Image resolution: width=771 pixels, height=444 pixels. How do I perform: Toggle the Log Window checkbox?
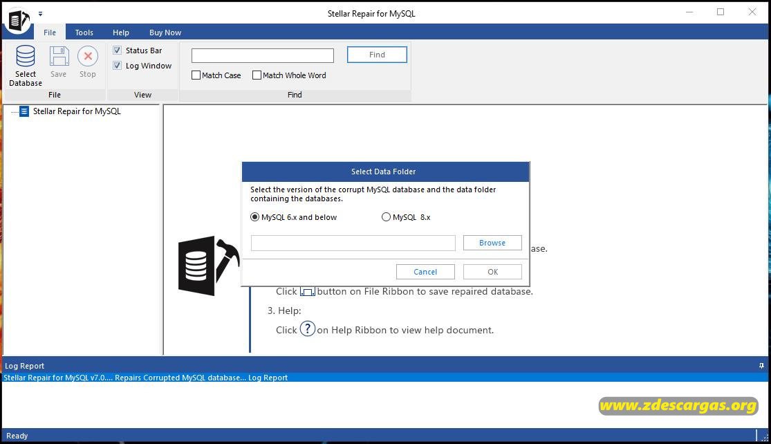(x=117, y=66)
